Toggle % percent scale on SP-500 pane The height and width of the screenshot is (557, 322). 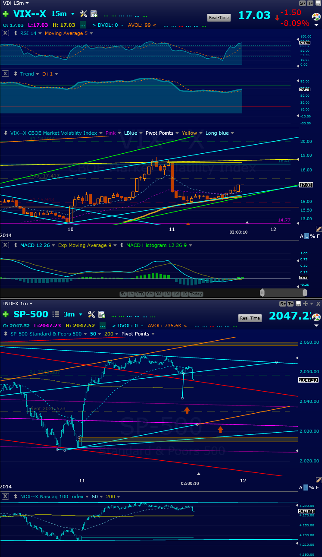point(313,487)
